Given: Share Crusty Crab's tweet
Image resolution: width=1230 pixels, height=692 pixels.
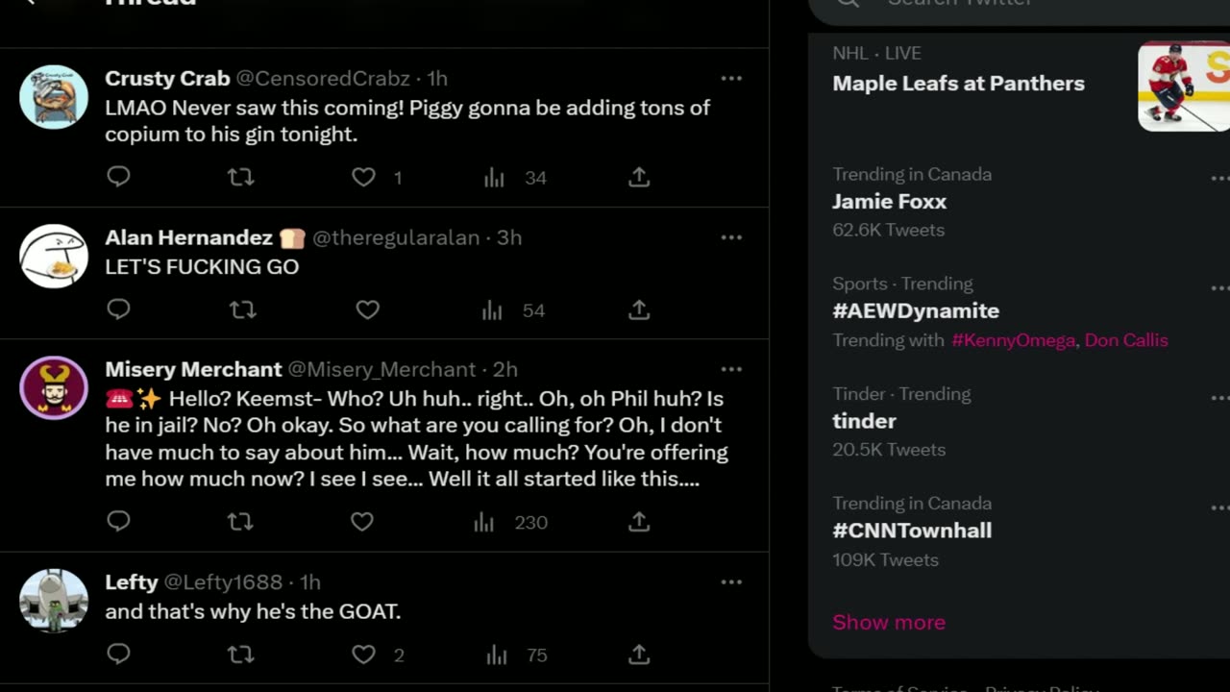Looking at the screenshot, I should (x=639, y=177).
